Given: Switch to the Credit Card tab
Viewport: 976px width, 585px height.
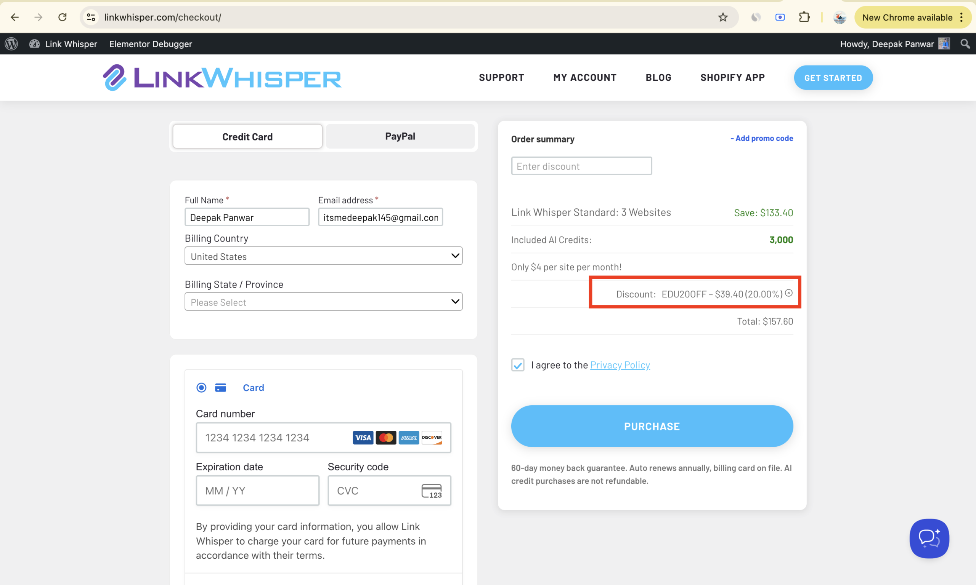Looking at the screenshot, I should coord(247,136).
